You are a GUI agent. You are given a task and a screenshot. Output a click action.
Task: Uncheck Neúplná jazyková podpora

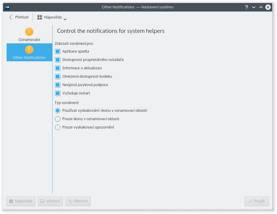[x=58, y=85]
